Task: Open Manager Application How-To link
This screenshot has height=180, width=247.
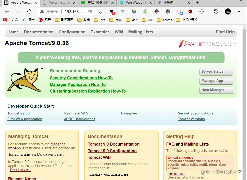Action: point(78,84)
